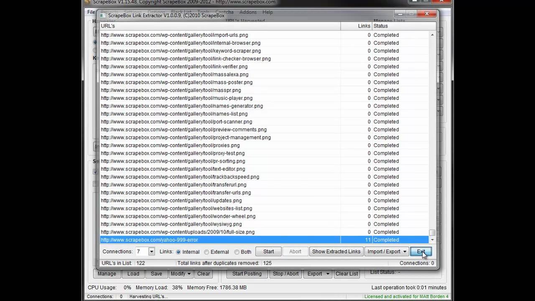Click the Start button
Viewport: 535px width, 301px height.
pos(269,252)
